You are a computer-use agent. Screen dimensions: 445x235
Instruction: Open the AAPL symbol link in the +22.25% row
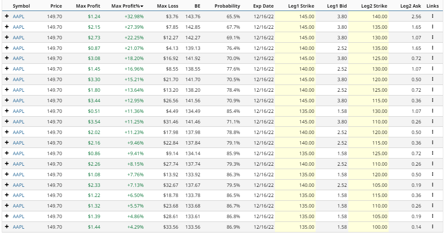(x=19, y=38)
